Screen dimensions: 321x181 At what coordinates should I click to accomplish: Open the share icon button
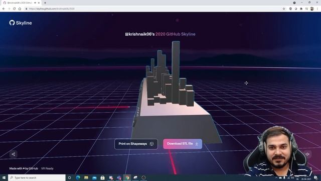tap(14, 154)
